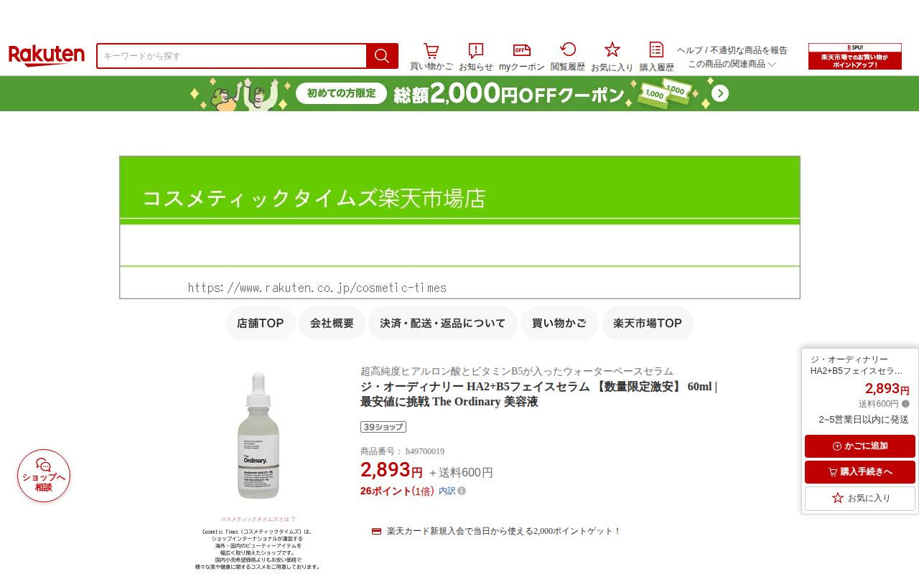
Task: Focus the keyword search input field
Action: pyautogui.click(x=232, y=56)
